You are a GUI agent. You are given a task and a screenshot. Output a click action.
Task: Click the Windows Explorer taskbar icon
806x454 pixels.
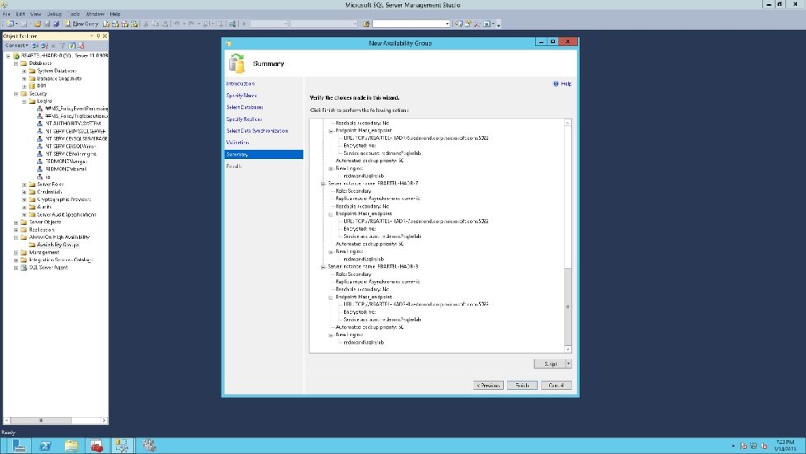71,445
